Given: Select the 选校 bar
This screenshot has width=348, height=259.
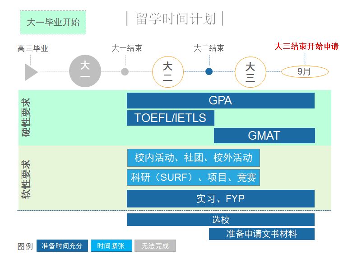Looking at the screenshot, I should (221, 220).
